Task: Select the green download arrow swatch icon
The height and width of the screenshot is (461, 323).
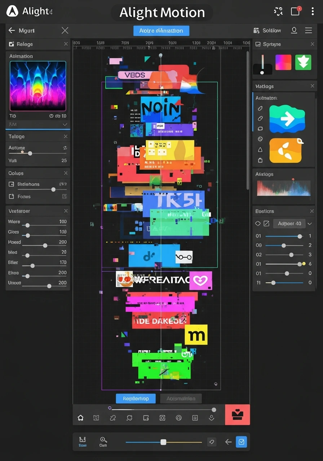Action: tap(303, 62)
